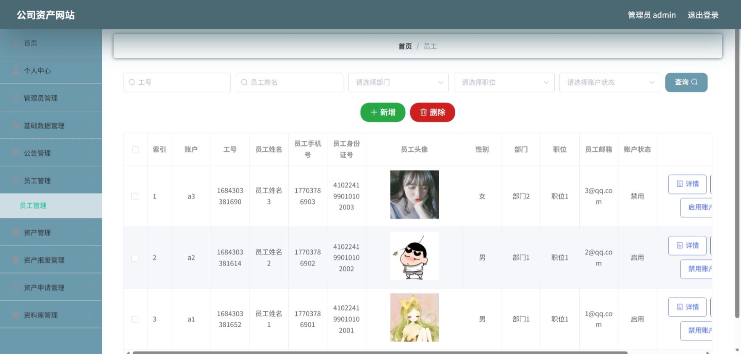Viewport: 741px width, 354px height.
Task: Click the magnifier icon on the 查询 button
Action: [694, 82]
